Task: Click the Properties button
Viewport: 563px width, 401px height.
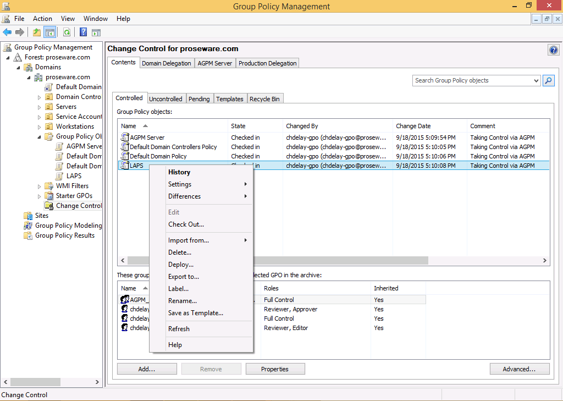Action: pyautogui.click(x=275, y=369)
